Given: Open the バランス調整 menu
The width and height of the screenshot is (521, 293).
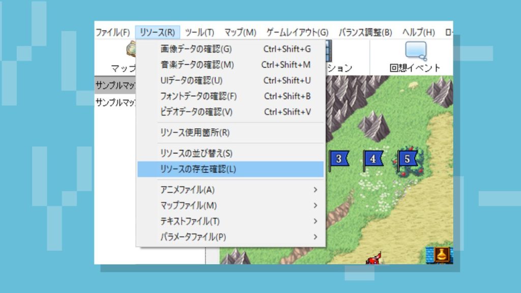Looking at the screenshot, I should [364, 32].
